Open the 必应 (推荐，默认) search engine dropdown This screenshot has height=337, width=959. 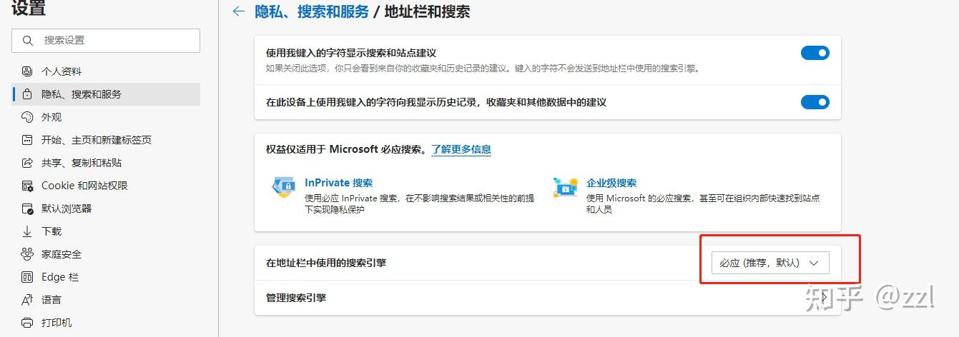(770, 263)
